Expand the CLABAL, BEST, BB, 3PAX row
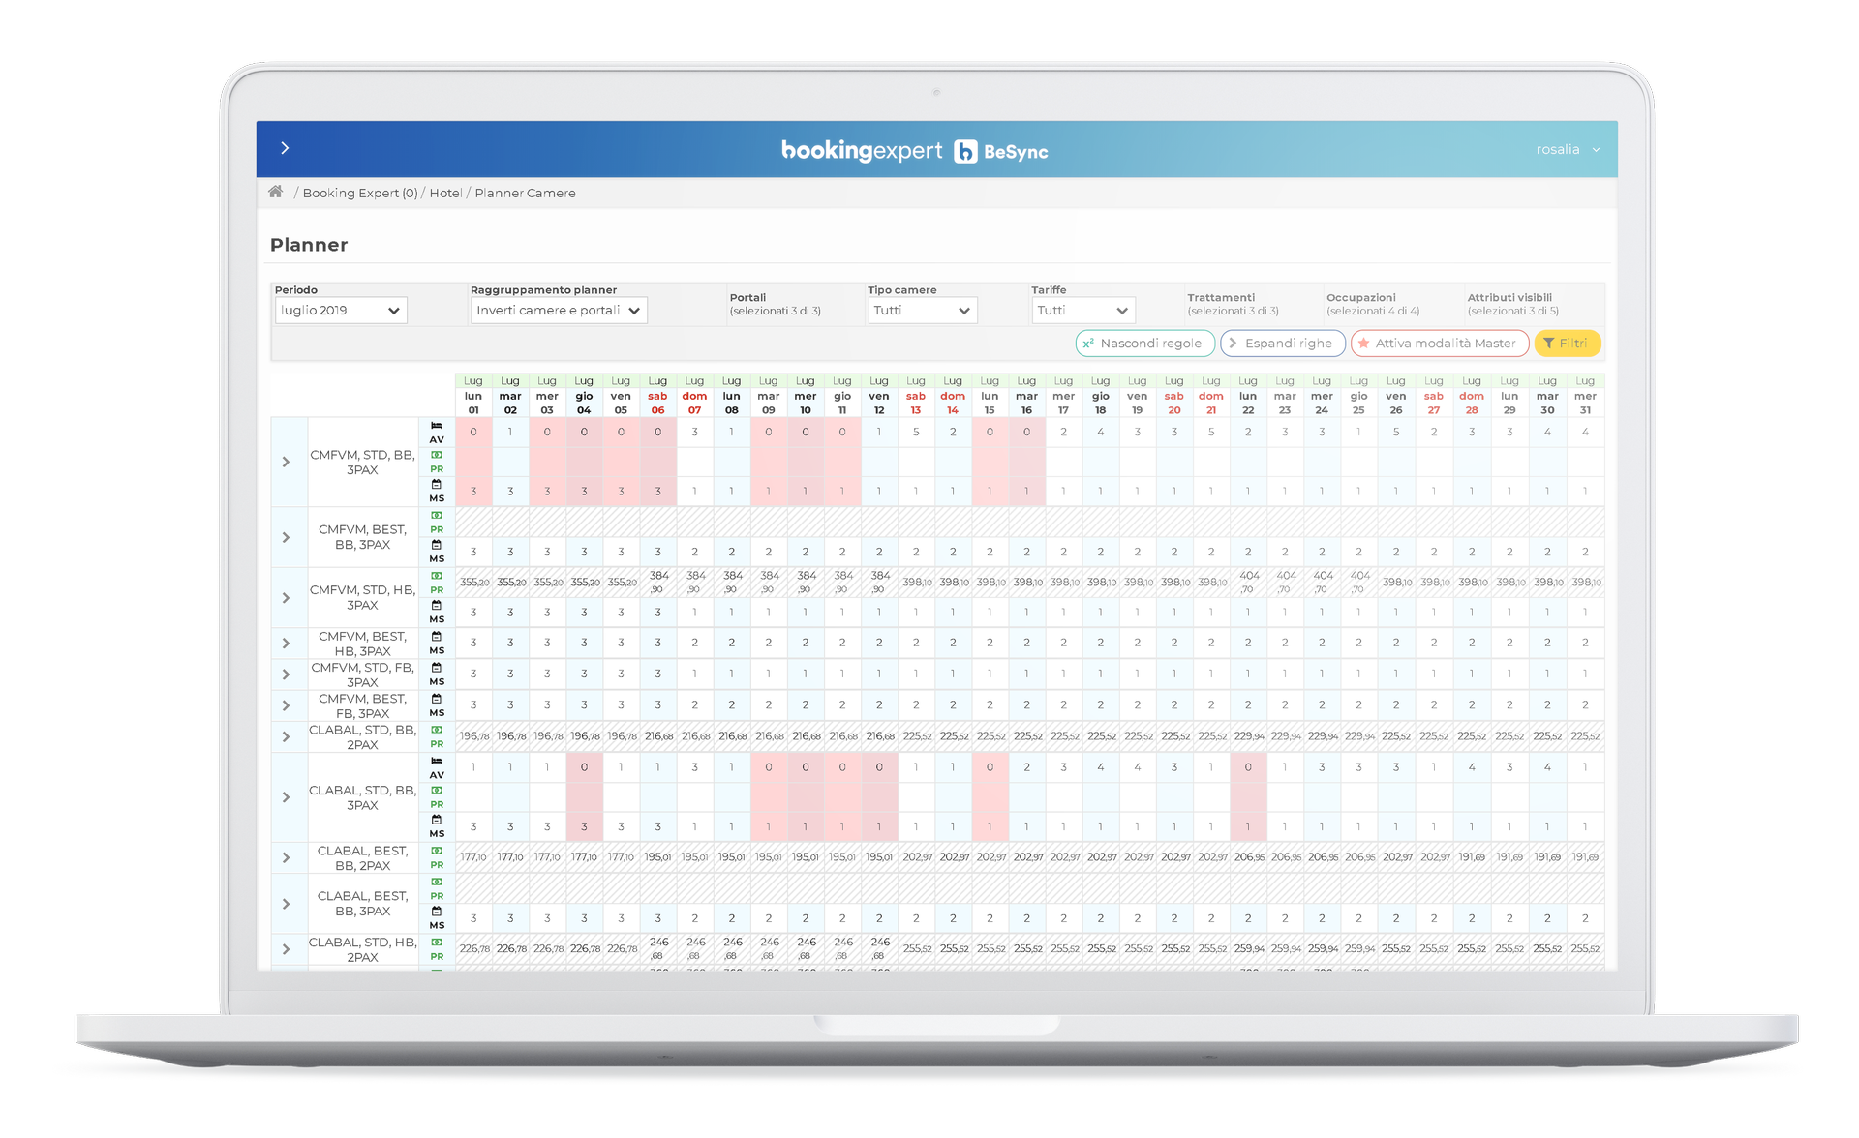This screenshot has height=1138, width=1859. click(x=287, y=904)
